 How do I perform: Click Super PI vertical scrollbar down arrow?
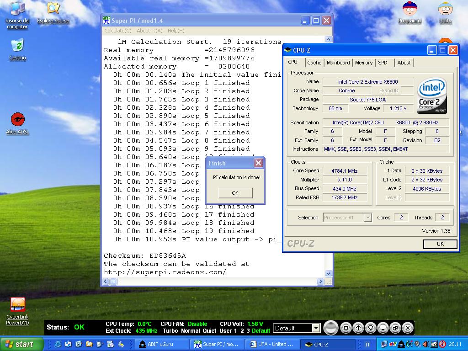point(328,273)
